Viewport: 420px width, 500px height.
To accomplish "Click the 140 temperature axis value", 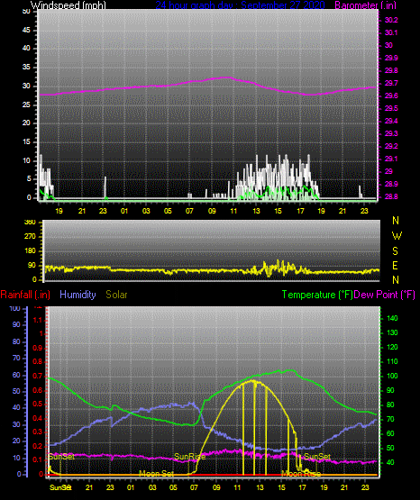I will coord(392,318).
